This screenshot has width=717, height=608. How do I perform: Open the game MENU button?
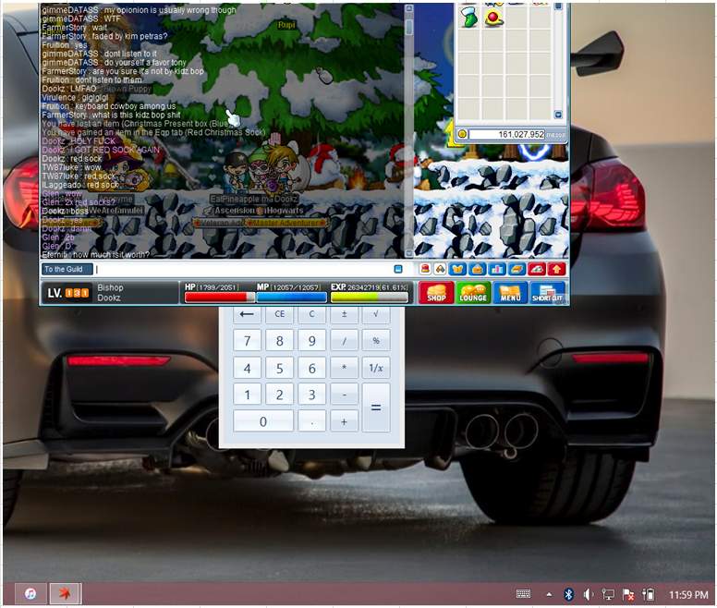[510, 293]
